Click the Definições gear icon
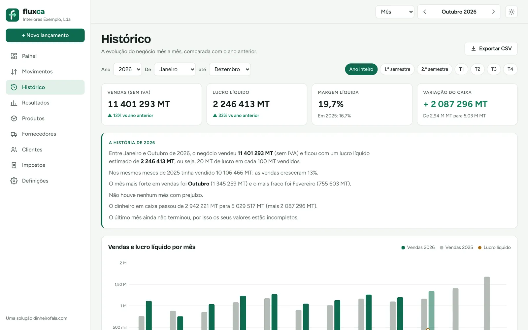This screenshot has width=528, height=330. coord(14,181)
